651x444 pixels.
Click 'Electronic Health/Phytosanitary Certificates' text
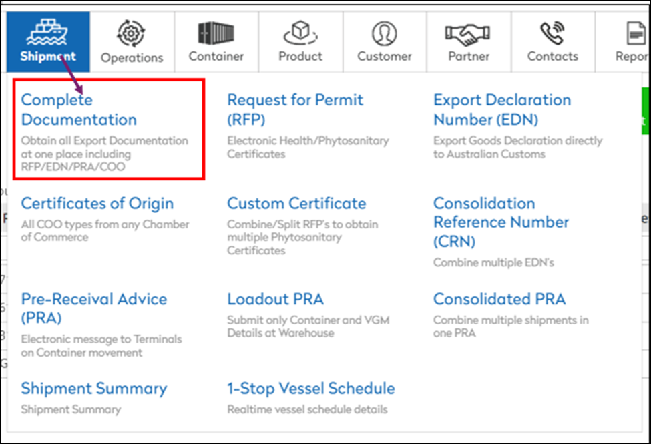click(308, 147)
